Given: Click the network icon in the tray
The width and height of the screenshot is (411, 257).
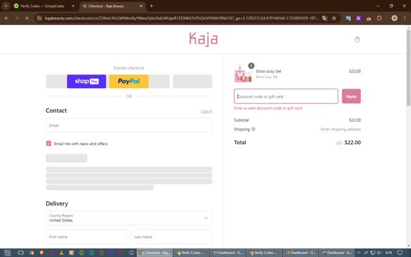Looking at the screenshot, I should 372,253.
